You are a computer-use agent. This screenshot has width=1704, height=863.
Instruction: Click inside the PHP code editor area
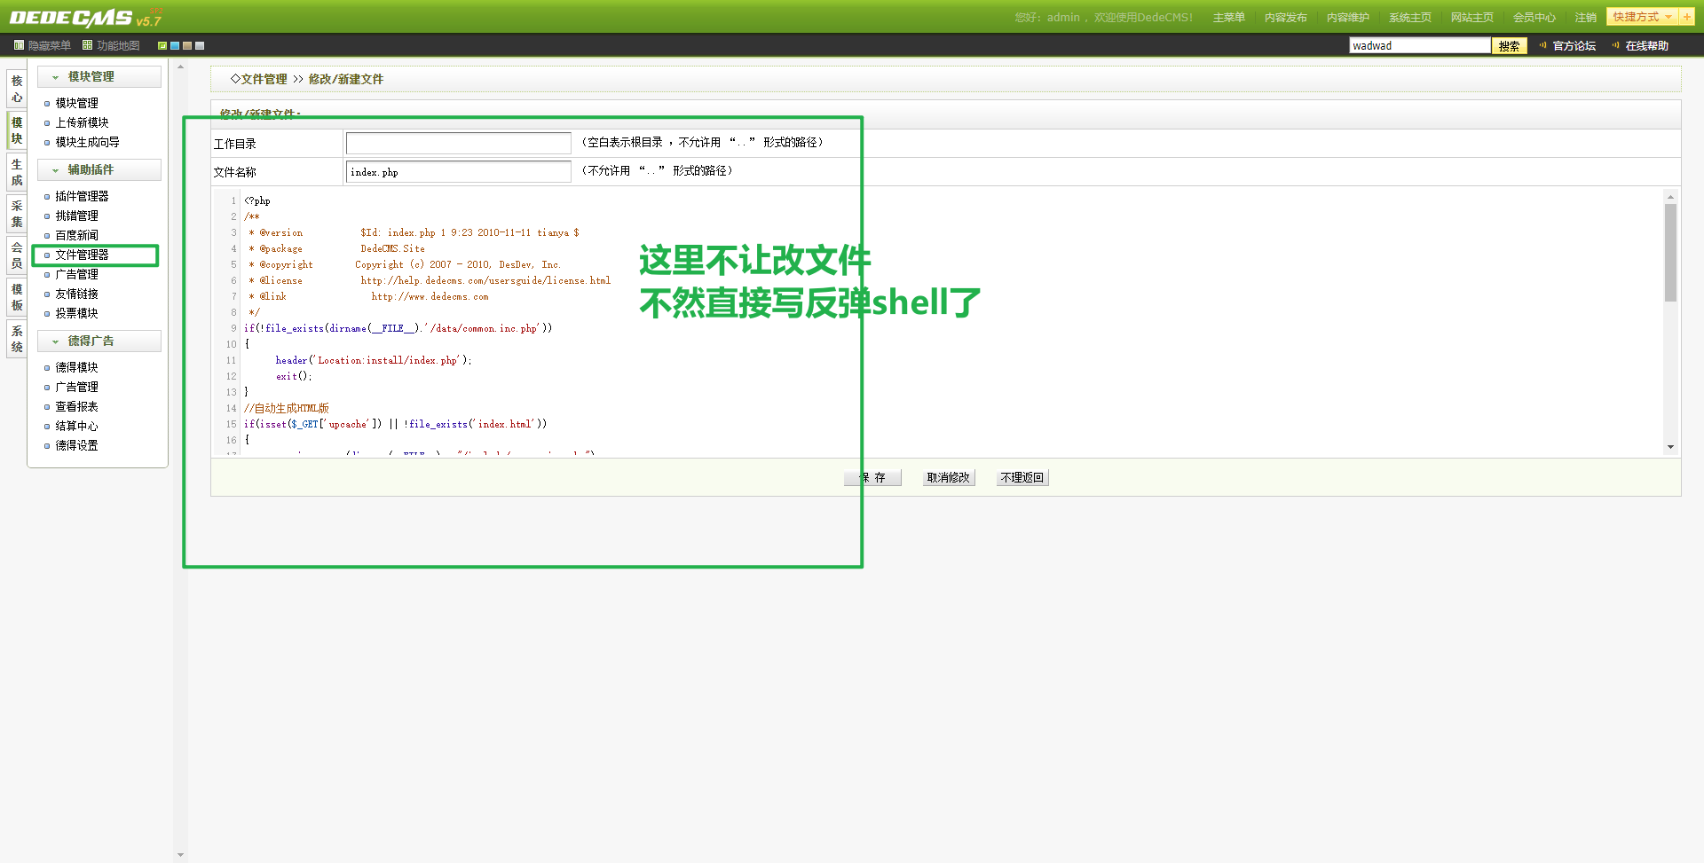[938, 323]
